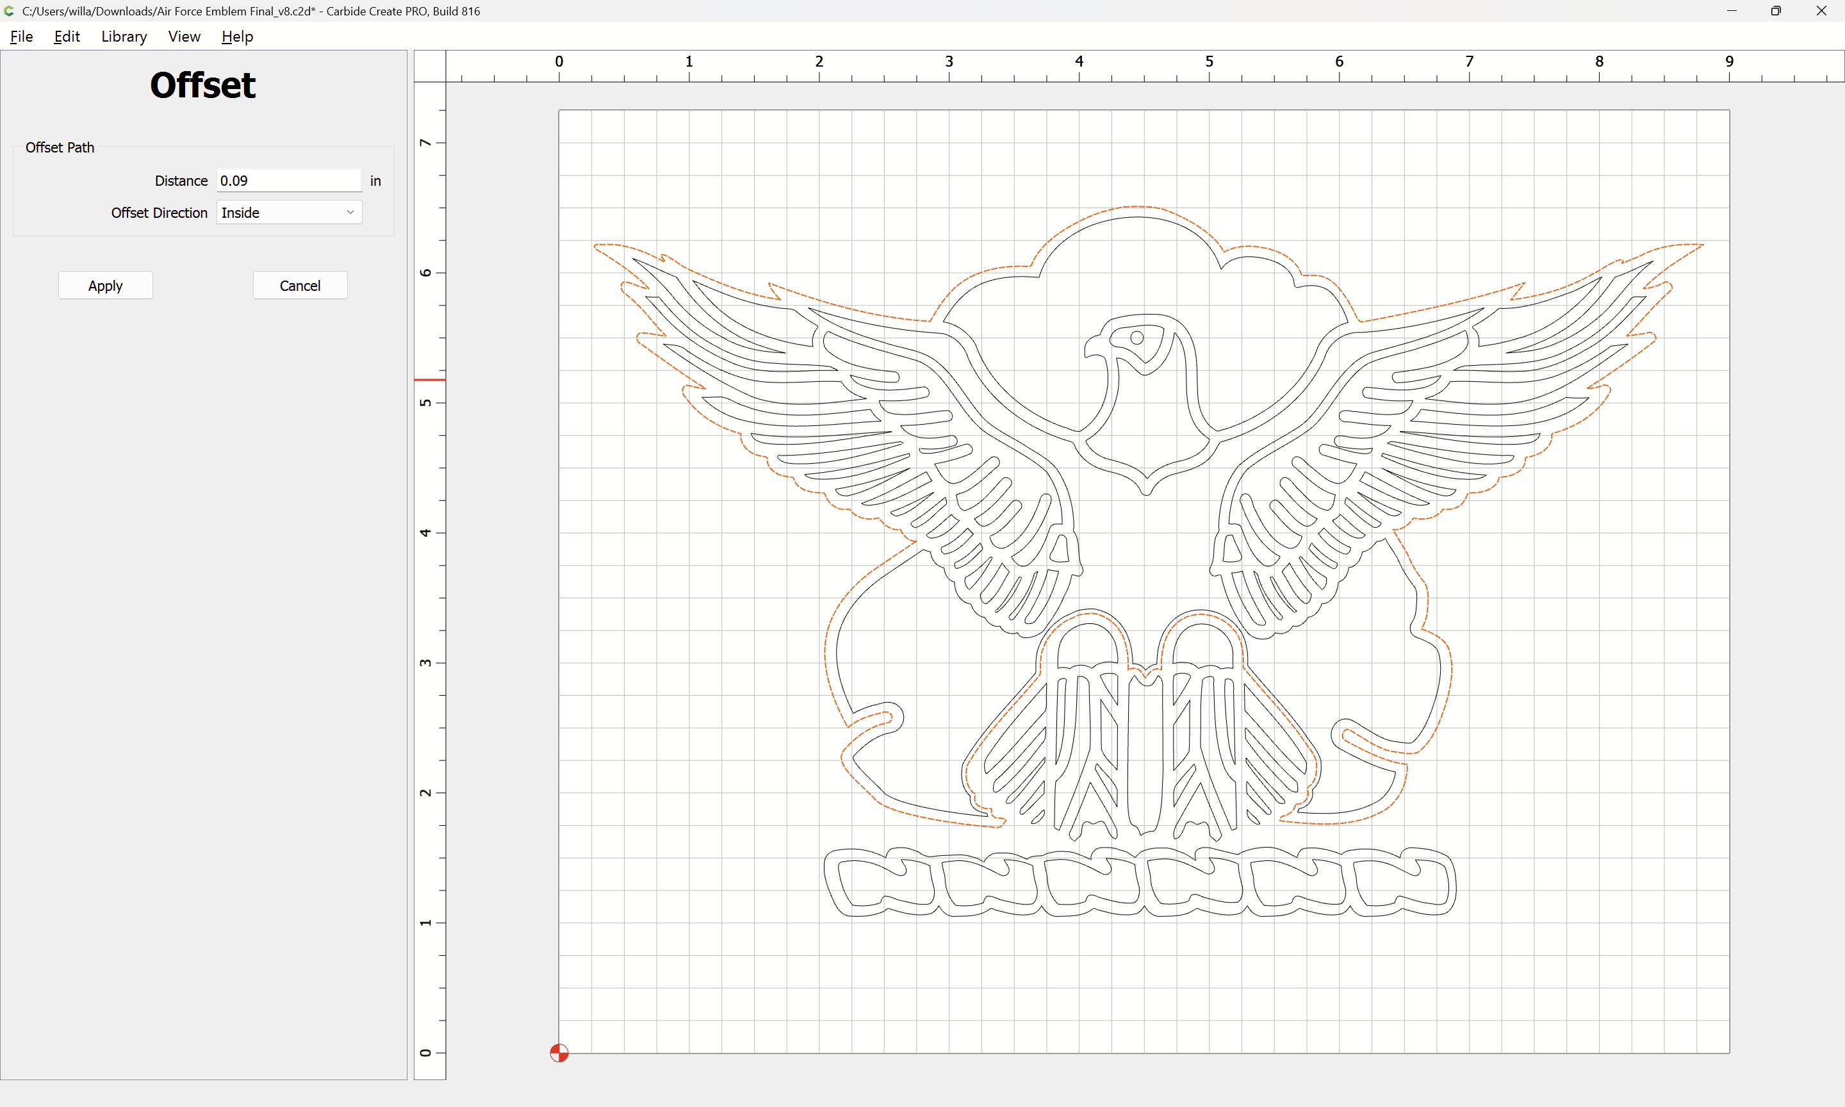Click the red marker on the vertical ruler
The width and height of the screenshot is (1845, 1107).
(430, 380)
